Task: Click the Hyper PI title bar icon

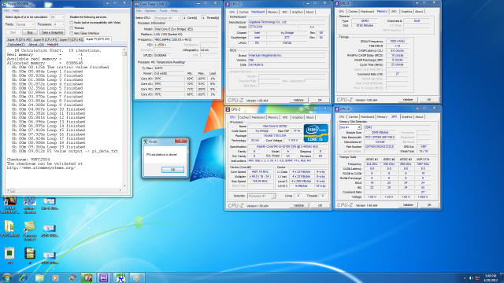Action: pos(4,3)
